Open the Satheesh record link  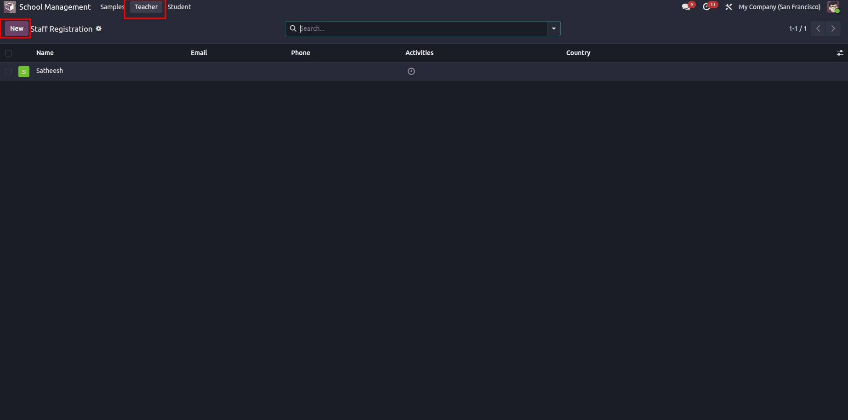tap(49, 71)
